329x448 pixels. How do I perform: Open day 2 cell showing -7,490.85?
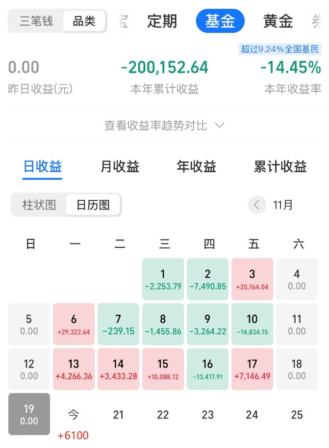pyautogui.click(x=207, y=279)
